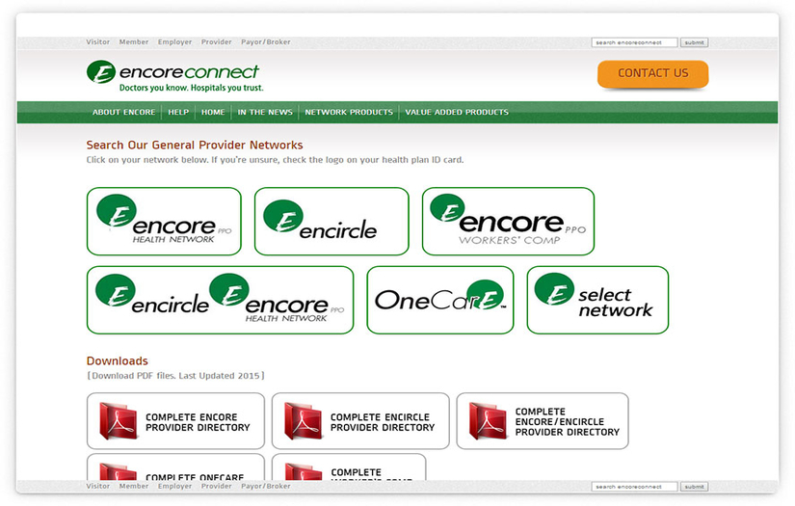795x506 pixels.
Task: Click the Provider link in top bar
Action: coord(217,42)
